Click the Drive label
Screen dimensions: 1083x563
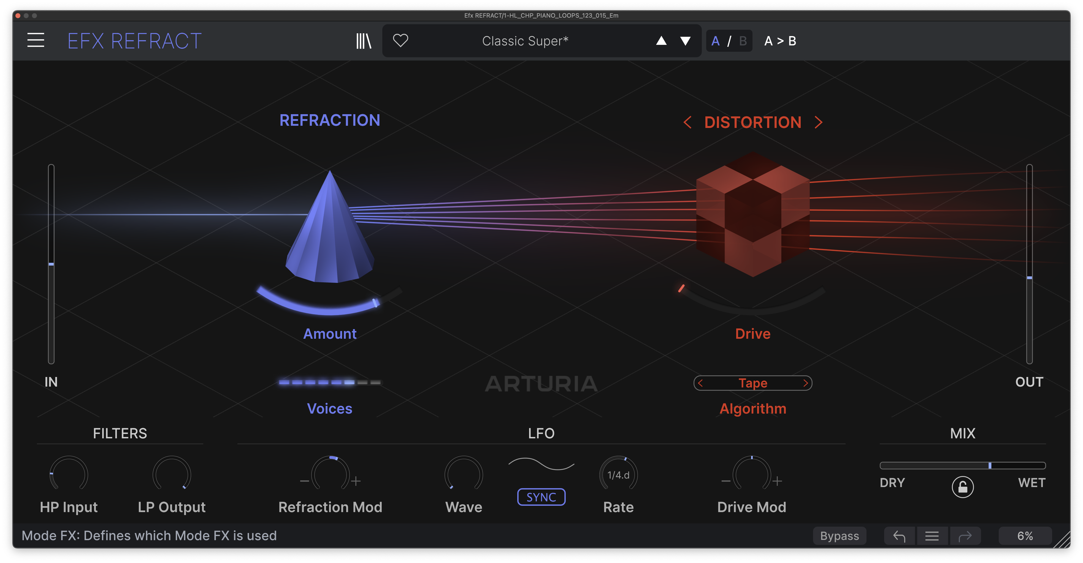(752, 334)
